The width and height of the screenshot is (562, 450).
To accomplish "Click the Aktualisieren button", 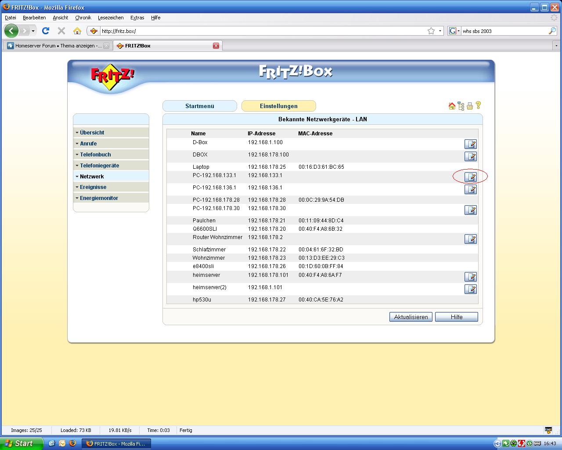I will coord(411,317).
